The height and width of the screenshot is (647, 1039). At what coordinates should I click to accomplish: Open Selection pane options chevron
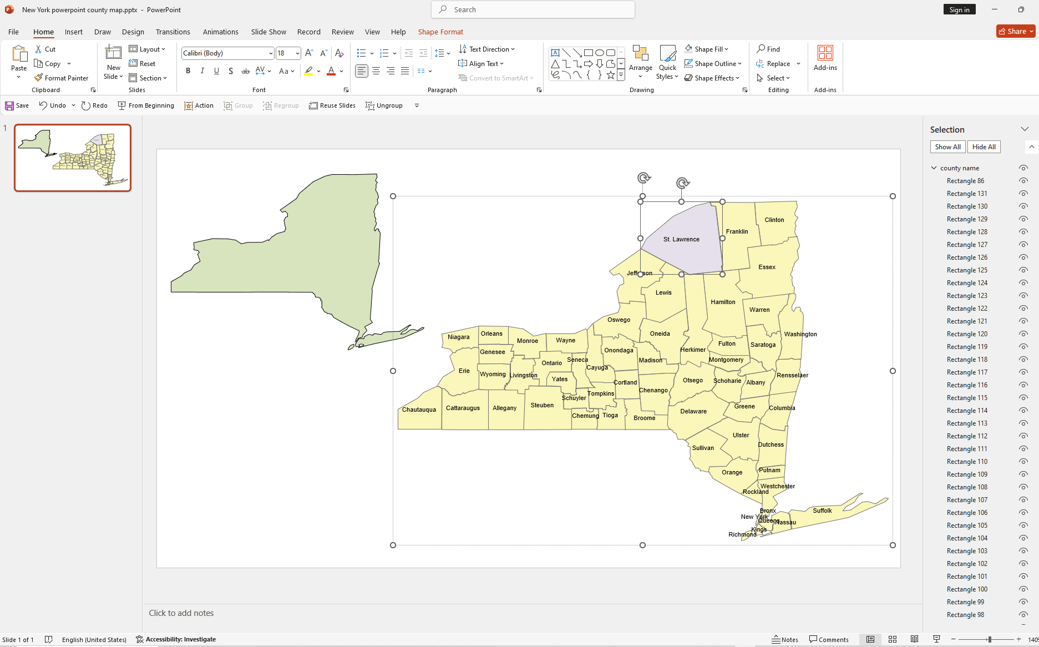coord(1025,129)
